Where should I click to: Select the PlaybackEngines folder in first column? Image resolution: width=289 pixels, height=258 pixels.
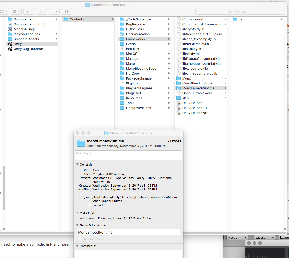click(32, 34)
